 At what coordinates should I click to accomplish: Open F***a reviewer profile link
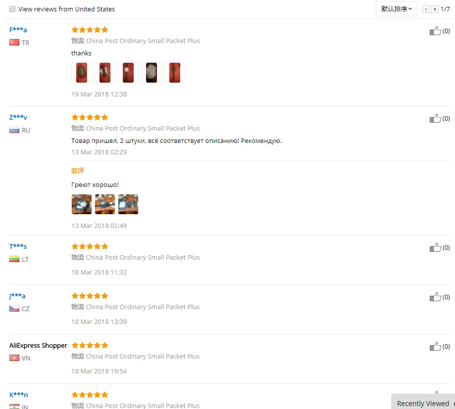18,30
